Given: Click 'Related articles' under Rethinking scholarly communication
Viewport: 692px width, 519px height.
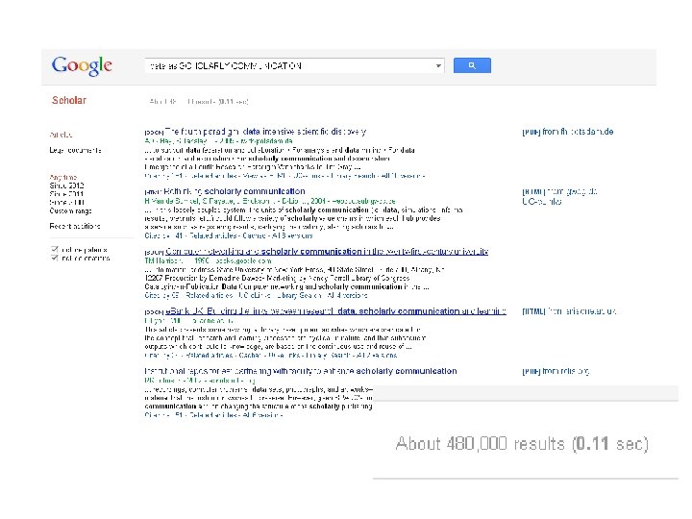Looking at the screenshot, I should [213, 235].
